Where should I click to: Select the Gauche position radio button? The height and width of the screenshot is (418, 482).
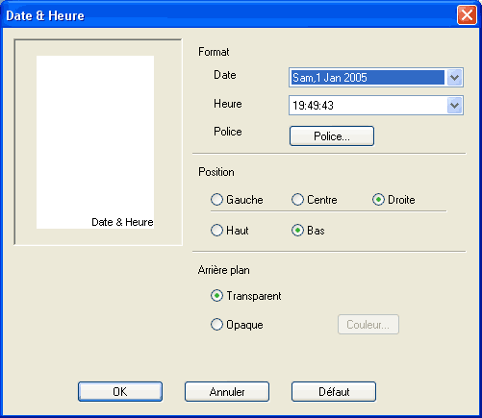pyautogui.click(x=237, y=200)
